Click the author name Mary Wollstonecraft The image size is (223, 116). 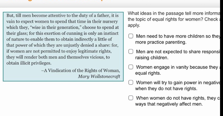[99, 77]
